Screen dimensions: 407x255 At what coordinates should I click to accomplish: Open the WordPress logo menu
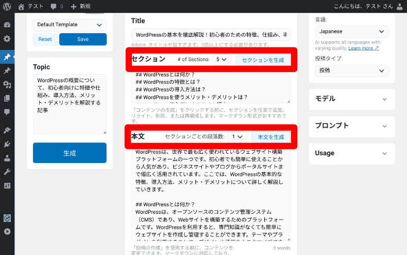click(x=7, y=6)
